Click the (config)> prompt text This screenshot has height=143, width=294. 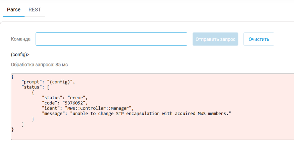20,54
